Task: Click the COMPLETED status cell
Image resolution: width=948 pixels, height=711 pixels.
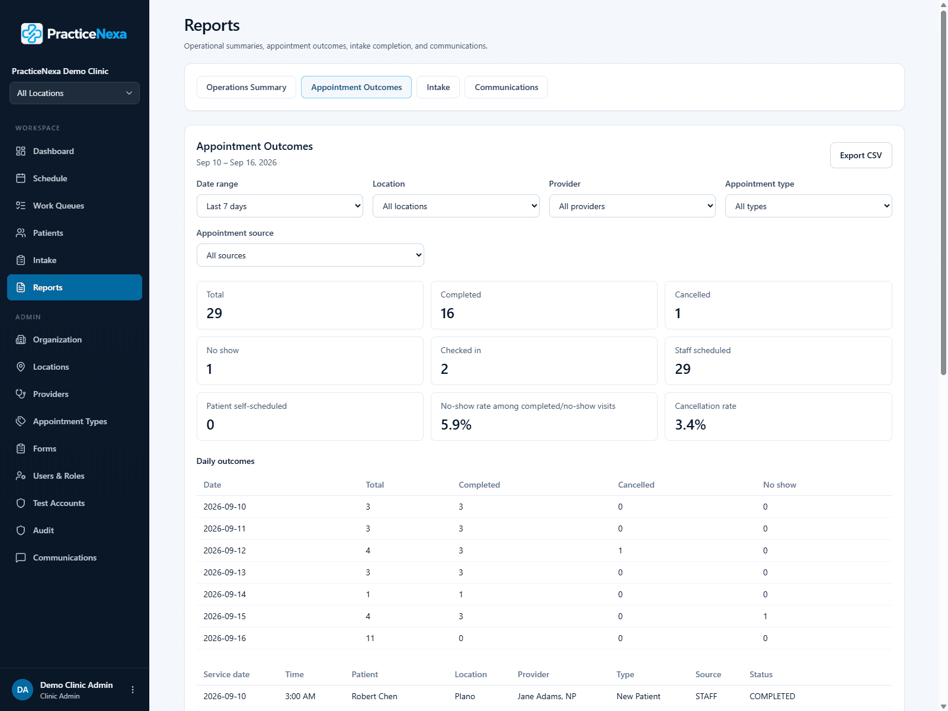Action: pyautogui.click(x=772, y=696)
